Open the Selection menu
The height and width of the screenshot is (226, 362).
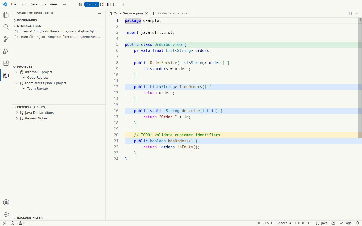(38, 4)
